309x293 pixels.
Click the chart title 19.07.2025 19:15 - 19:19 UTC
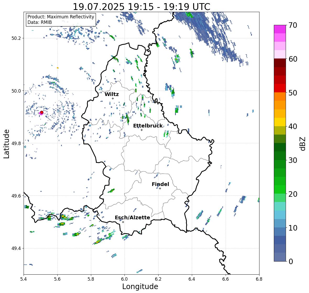coord(142,7)
